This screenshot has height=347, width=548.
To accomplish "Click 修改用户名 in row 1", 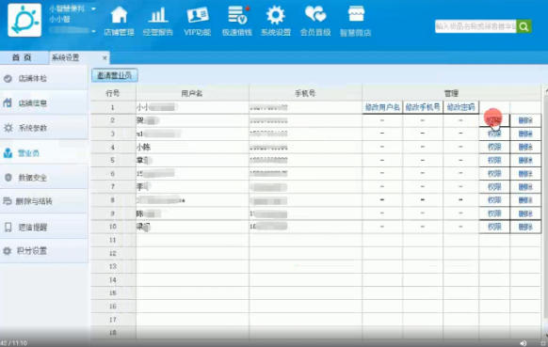I will coord(382,107).
